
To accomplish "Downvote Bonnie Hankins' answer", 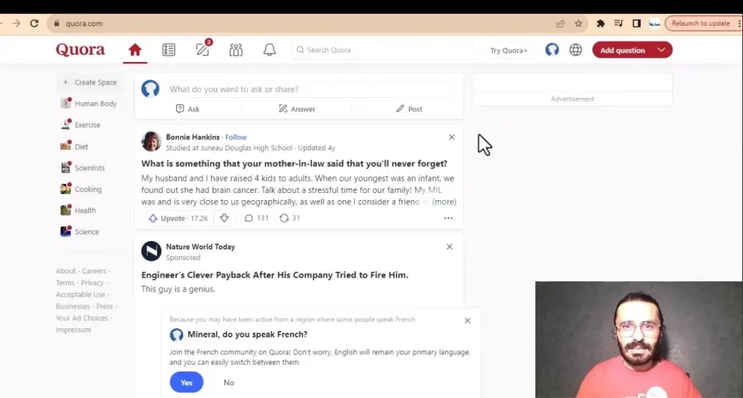I will click(x=224, y=218).
